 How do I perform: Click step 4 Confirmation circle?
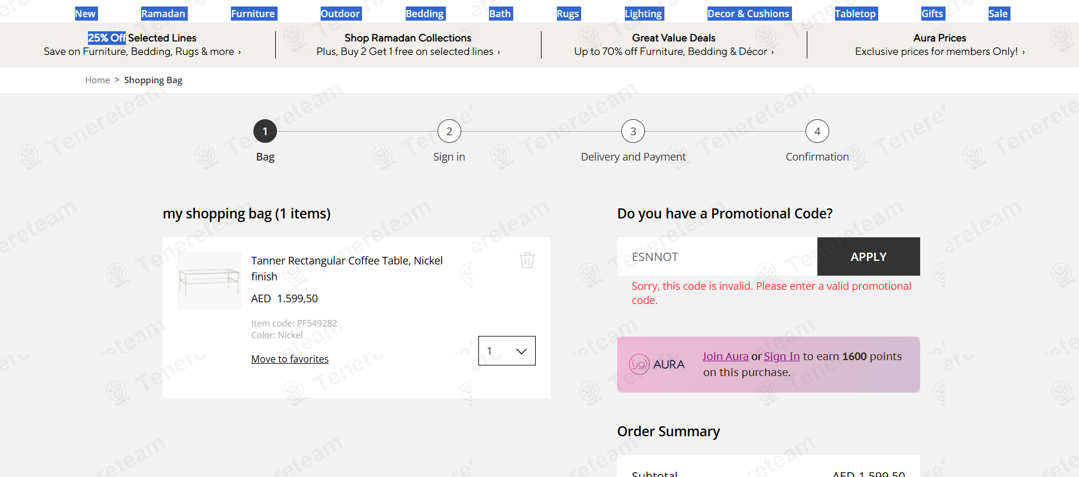pyautogui.click(x=817, y=131)
